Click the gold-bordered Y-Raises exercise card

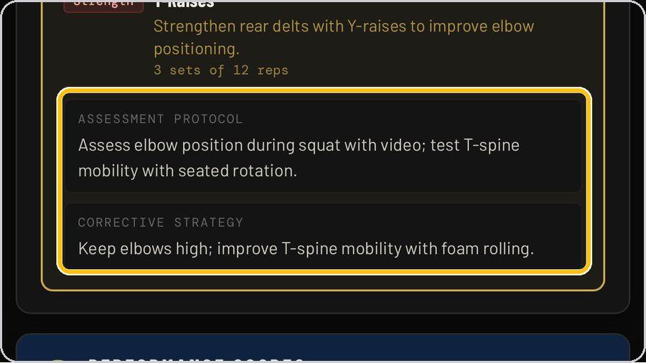click(x=323, y=146)
